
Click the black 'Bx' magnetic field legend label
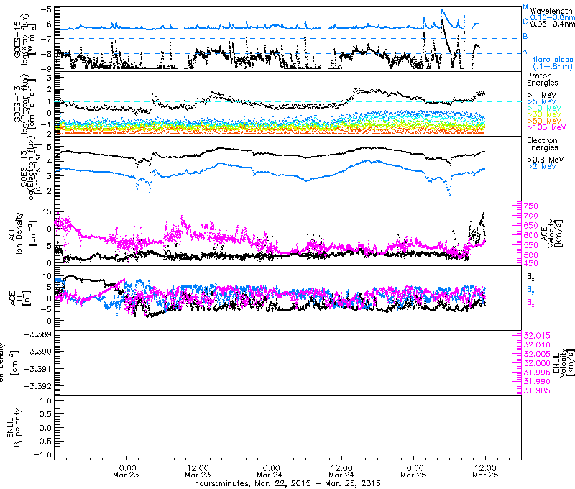tap(530, 277)
